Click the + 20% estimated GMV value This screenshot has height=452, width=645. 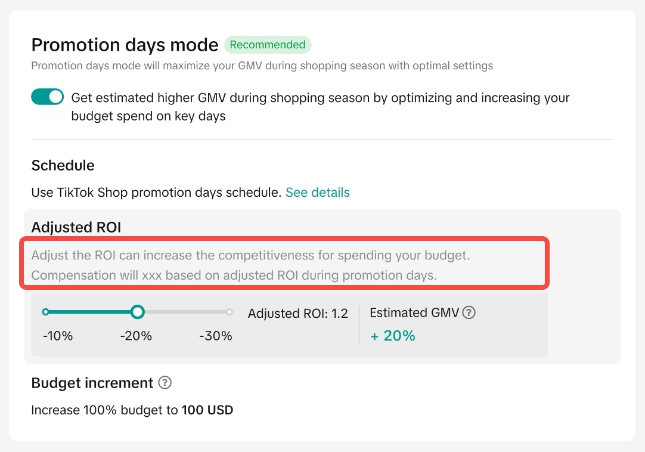point(393,336)
